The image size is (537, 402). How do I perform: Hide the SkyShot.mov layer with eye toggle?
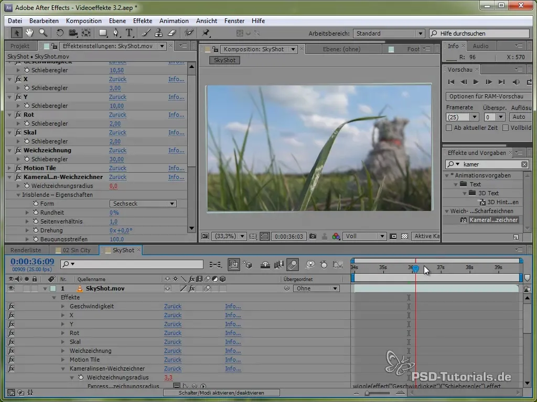(x=12, y=288)
